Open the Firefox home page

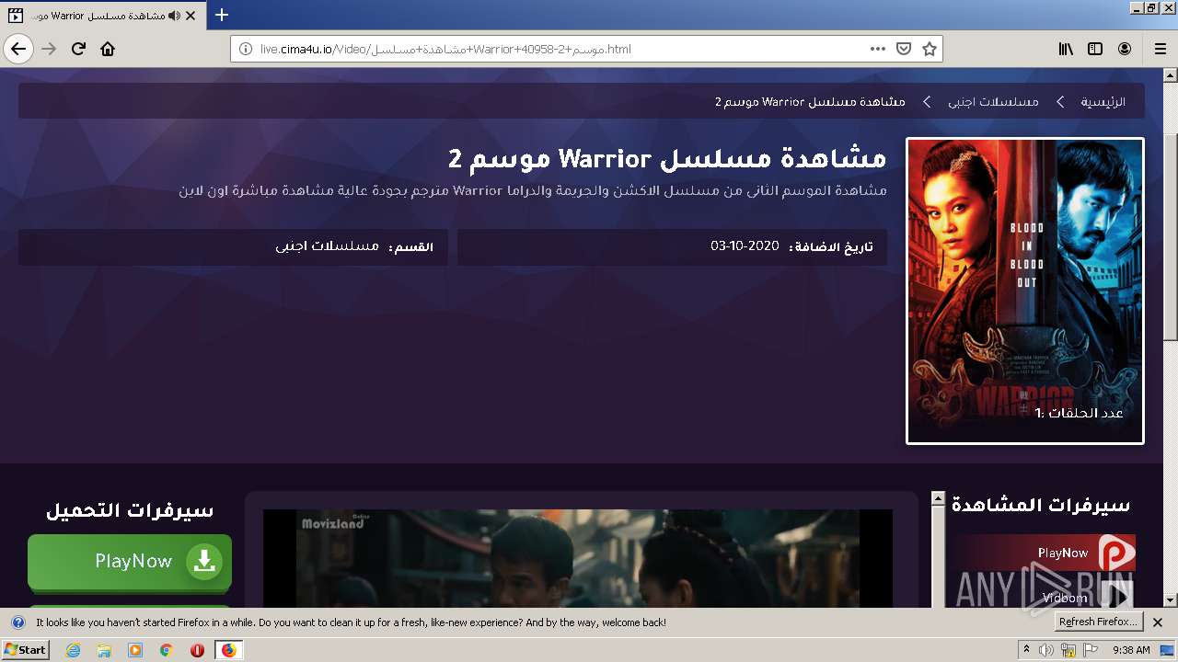[x=108, y=49]
